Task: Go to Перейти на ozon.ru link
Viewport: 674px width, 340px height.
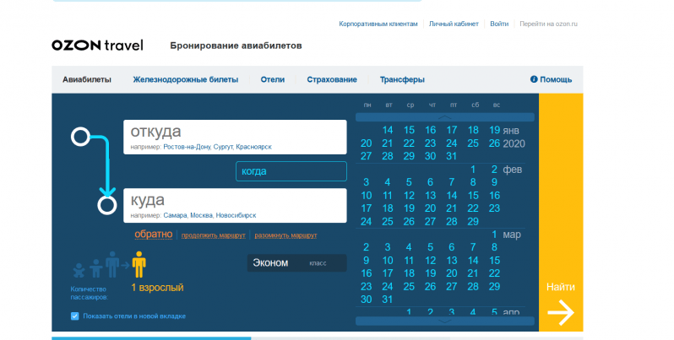Action: click(548, 24)
